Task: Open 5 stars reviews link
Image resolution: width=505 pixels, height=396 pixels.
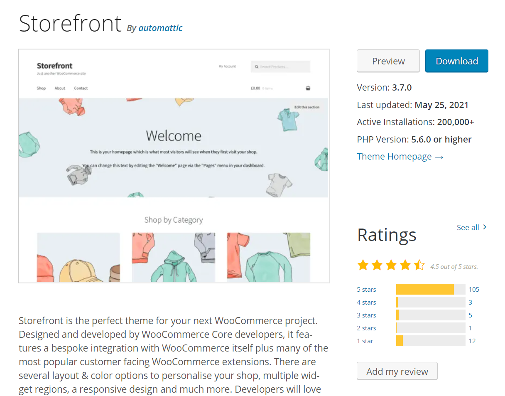Action: pos(366,290)
